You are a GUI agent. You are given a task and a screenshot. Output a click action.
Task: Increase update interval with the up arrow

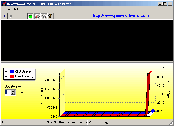(x=13, y=91)
